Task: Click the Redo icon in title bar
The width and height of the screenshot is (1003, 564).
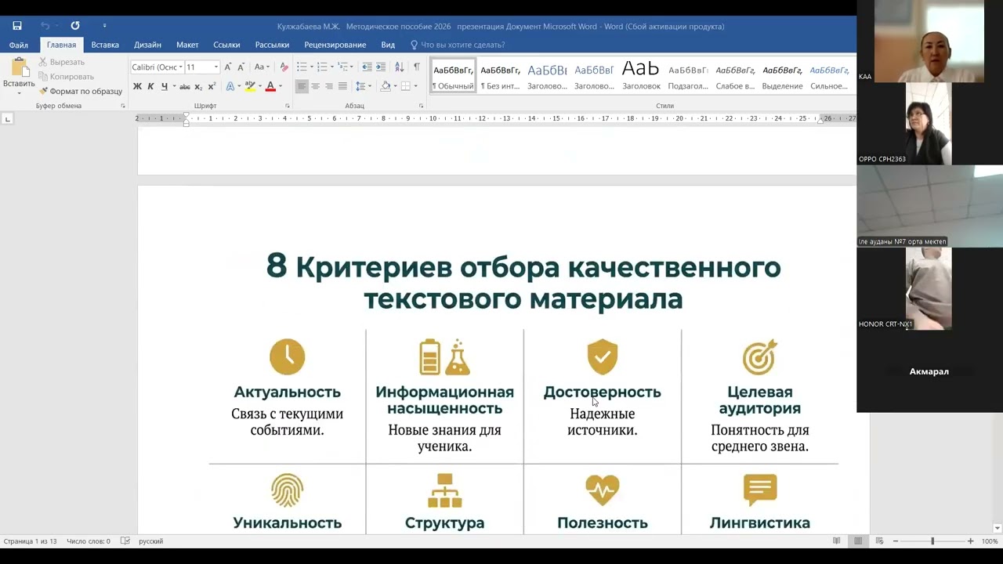Action: coord(75,26)
